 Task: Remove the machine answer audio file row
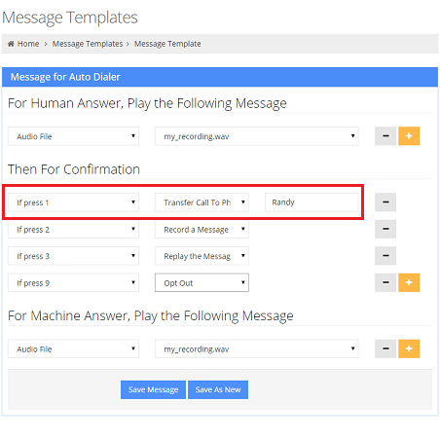[385, 348]
